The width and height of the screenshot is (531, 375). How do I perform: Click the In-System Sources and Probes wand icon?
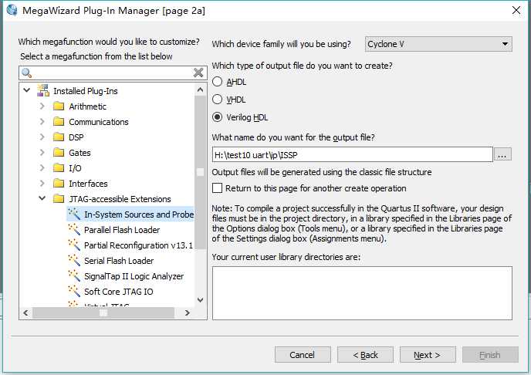click(x=74, y=214)
